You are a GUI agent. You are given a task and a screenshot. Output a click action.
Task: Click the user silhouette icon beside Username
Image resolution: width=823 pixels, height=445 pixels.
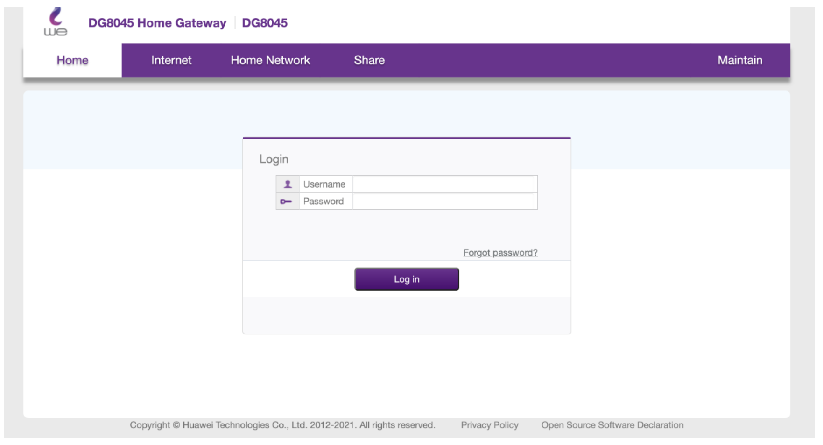point(288,184)
